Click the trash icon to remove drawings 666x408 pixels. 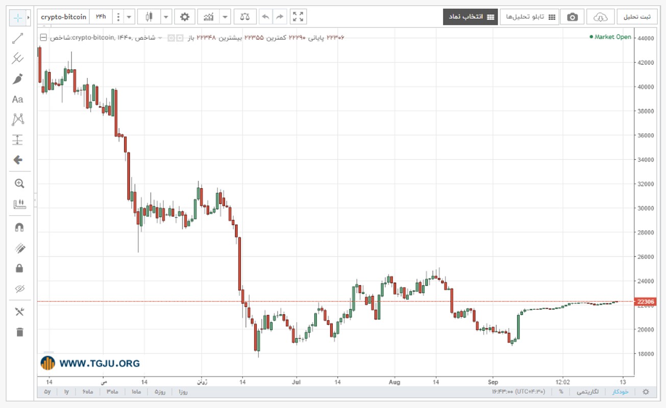pyautogui.click(x=19, y=332)
